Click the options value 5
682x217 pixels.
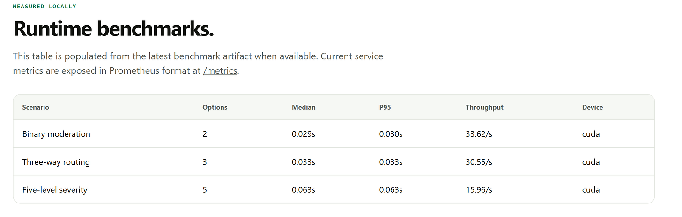205,190
